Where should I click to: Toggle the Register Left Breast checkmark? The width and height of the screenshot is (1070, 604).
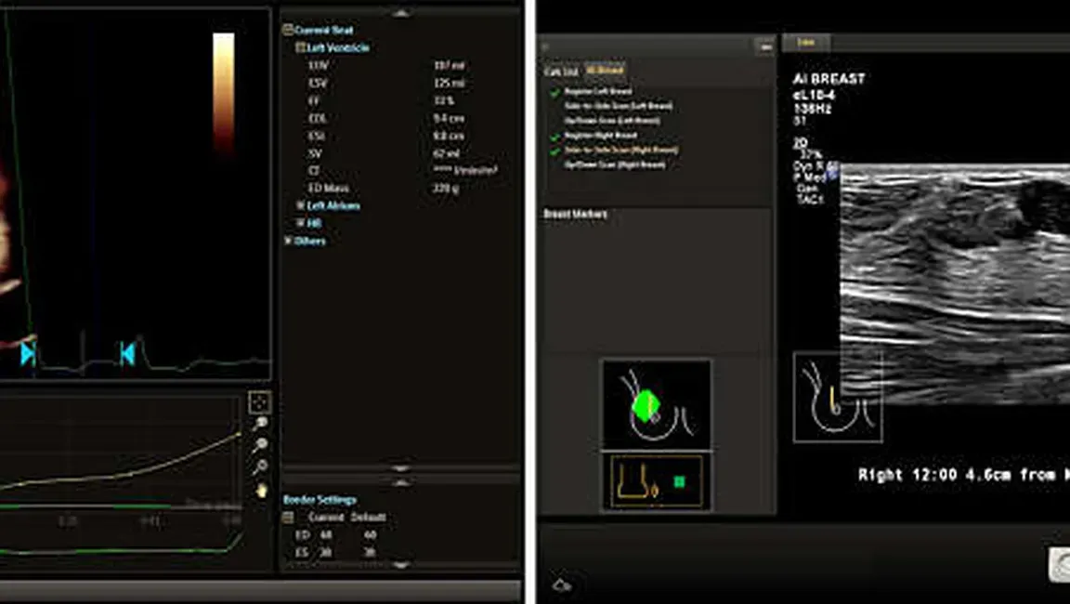pos(555,92)
